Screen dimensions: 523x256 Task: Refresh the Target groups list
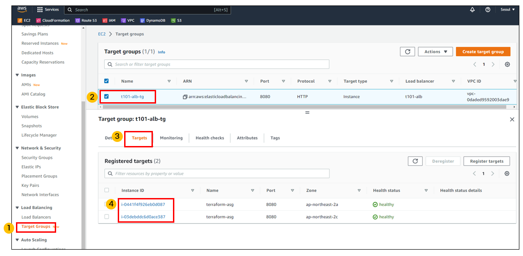tap(407, 52)
